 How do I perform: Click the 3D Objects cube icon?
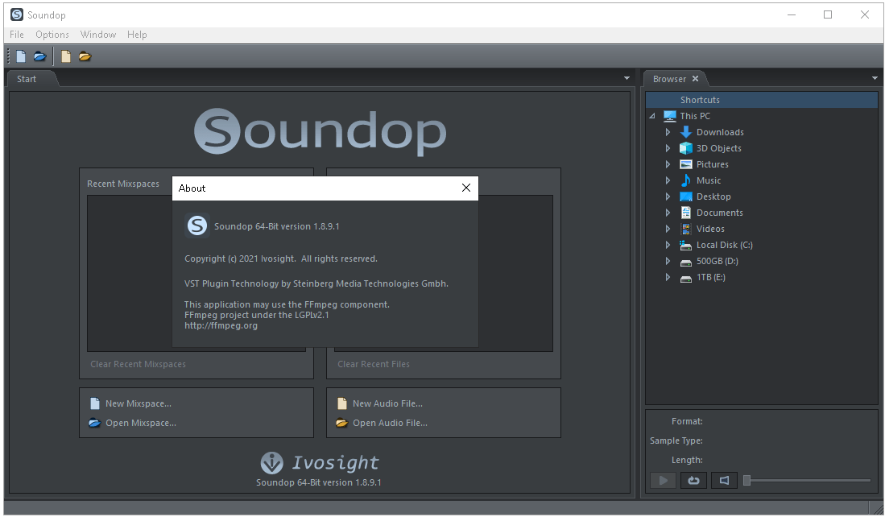pos(686,148)
